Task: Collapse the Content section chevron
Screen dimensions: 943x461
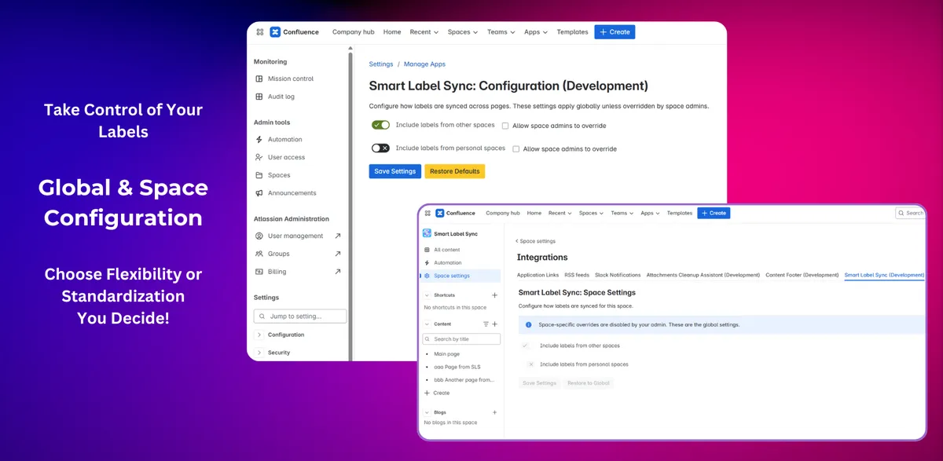Action: click(x=427, y=324)
